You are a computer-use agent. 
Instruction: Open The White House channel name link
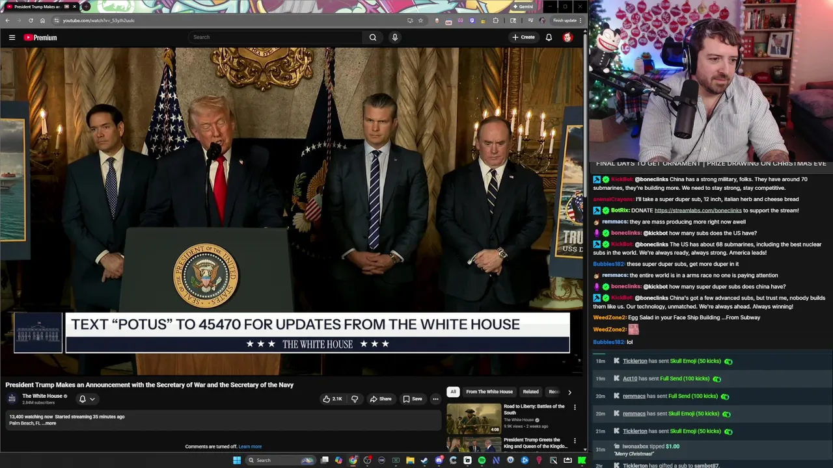pyautogui.click(x=42, y=396)
